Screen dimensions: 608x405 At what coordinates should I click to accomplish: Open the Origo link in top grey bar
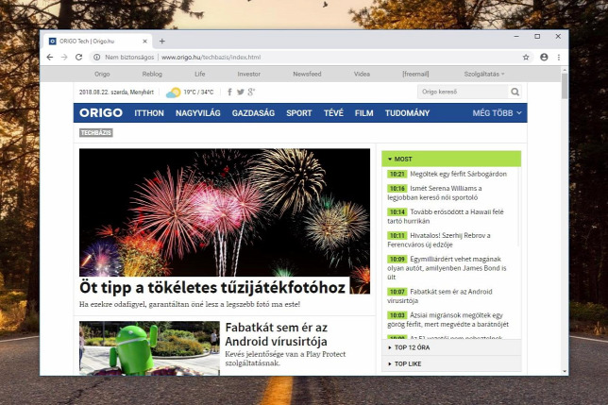tap(102, 74)
